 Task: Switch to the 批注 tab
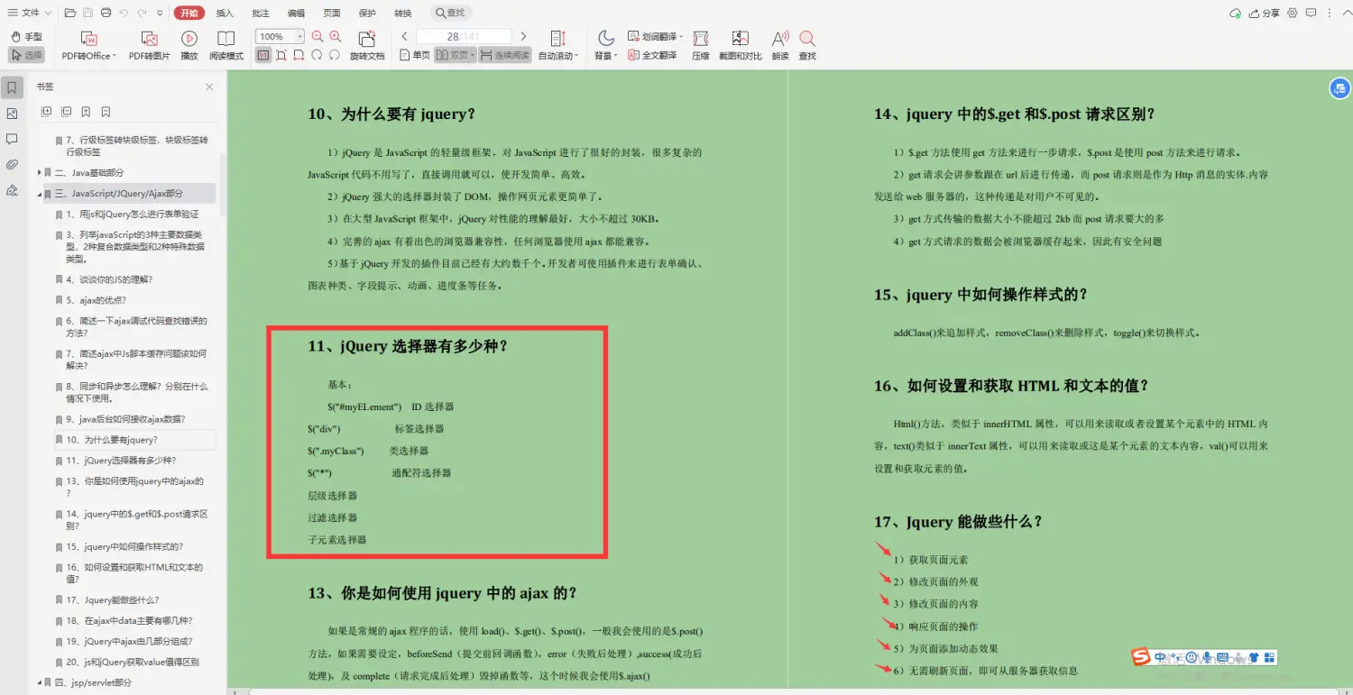261,13
